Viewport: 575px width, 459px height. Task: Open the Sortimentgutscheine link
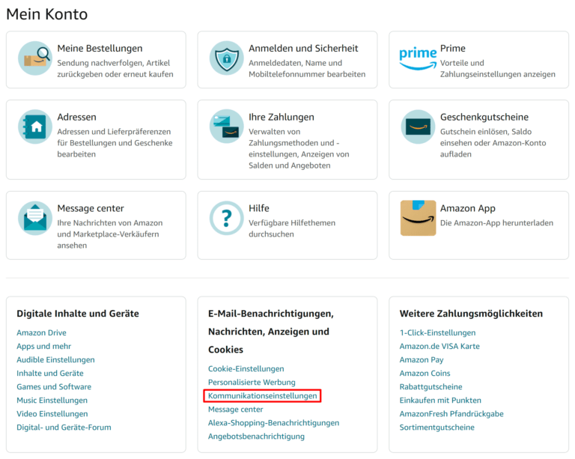(x=436, y=427)
